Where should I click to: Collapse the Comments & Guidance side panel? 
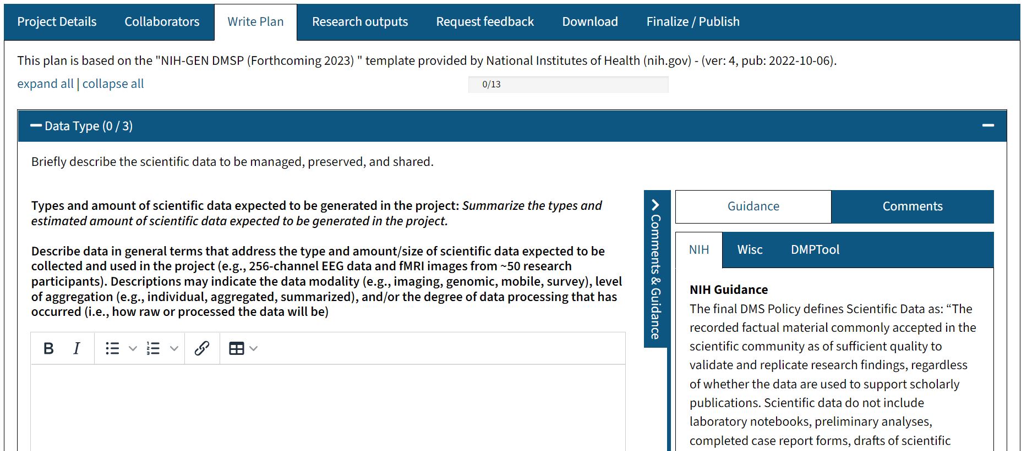point(655,205)
